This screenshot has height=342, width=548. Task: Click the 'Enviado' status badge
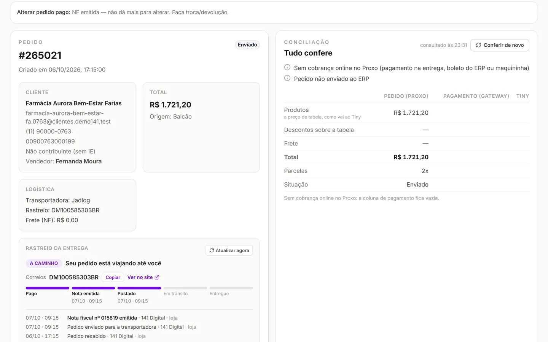pyautogui.click(x=247, y=45)
